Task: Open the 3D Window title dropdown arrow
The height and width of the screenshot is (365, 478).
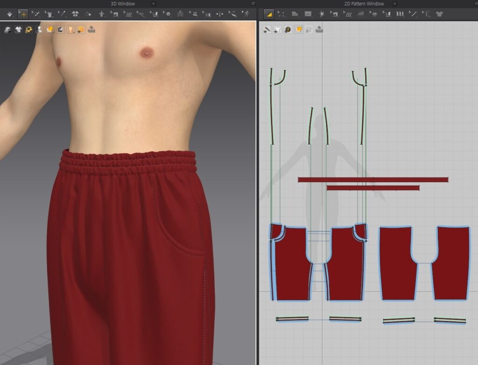Action: 154,3
